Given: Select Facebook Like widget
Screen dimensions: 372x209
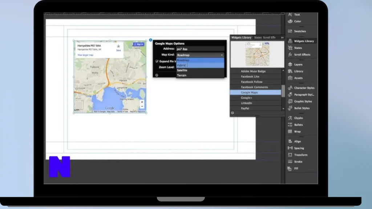Looking at the screenshot, I should point(255,77).
